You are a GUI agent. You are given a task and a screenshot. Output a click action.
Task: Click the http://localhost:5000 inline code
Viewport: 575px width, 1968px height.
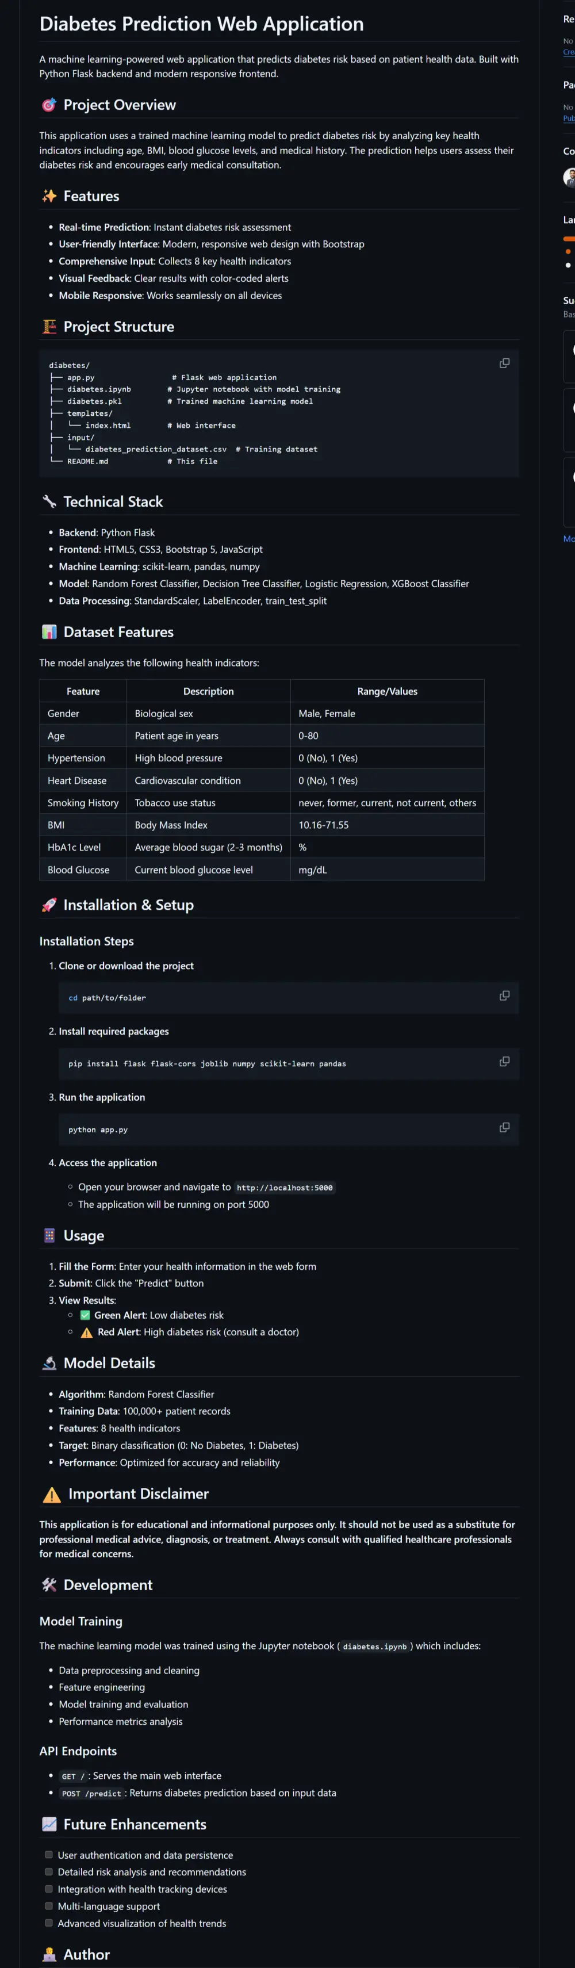(x=285, y=1187)
